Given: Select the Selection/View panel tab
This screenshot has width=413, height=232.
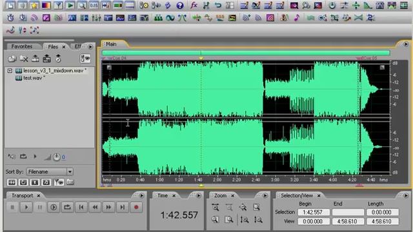Looking at the screenshot, I should coord(297,195).
